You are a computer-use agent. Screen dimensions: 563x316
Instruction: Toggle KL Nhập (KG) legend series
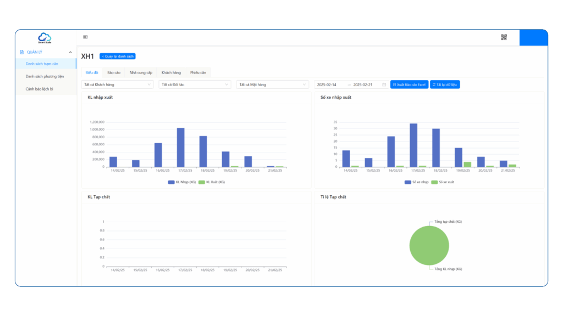181,182
